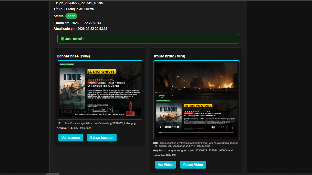Enter fullscreen mode on trailer video
This screenshot has height=175, width=312.
coord(223,127)
